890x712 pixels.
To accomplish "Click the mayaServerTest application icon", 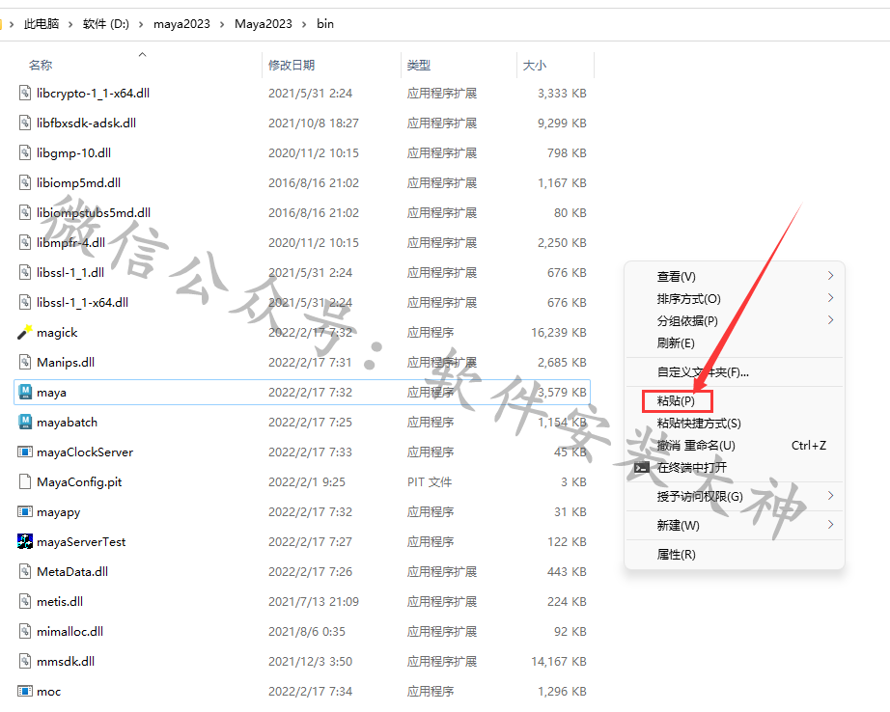I will 25,542.
